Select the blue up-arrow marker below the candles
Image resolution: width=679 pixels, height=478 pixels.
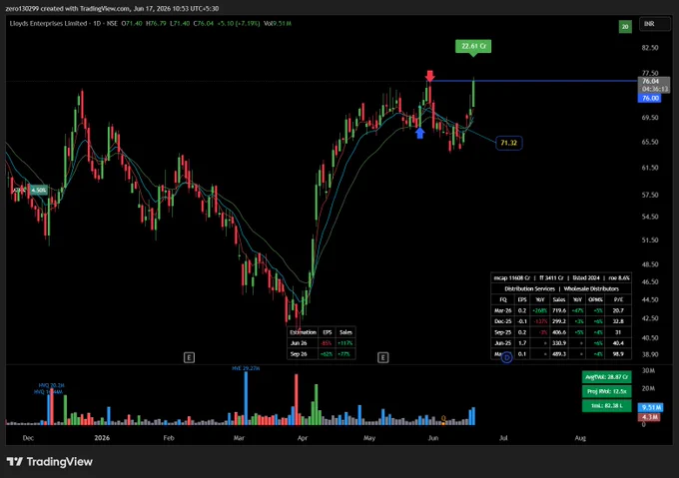[419, 134]
